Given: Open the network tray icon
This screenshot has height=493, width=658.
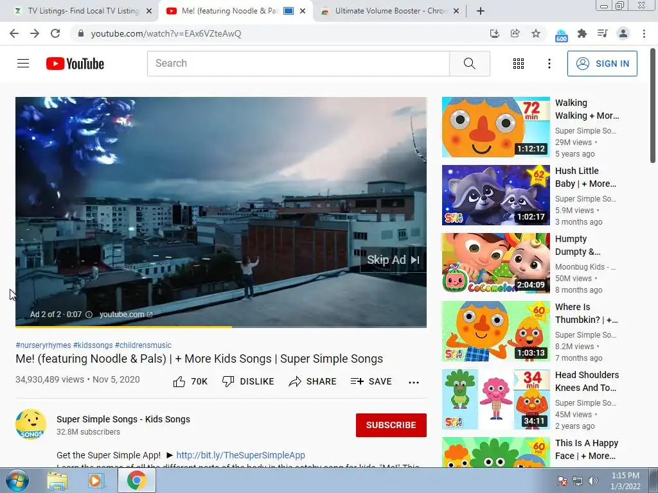Looking at the screenshot, I should (x=578, y=481).
